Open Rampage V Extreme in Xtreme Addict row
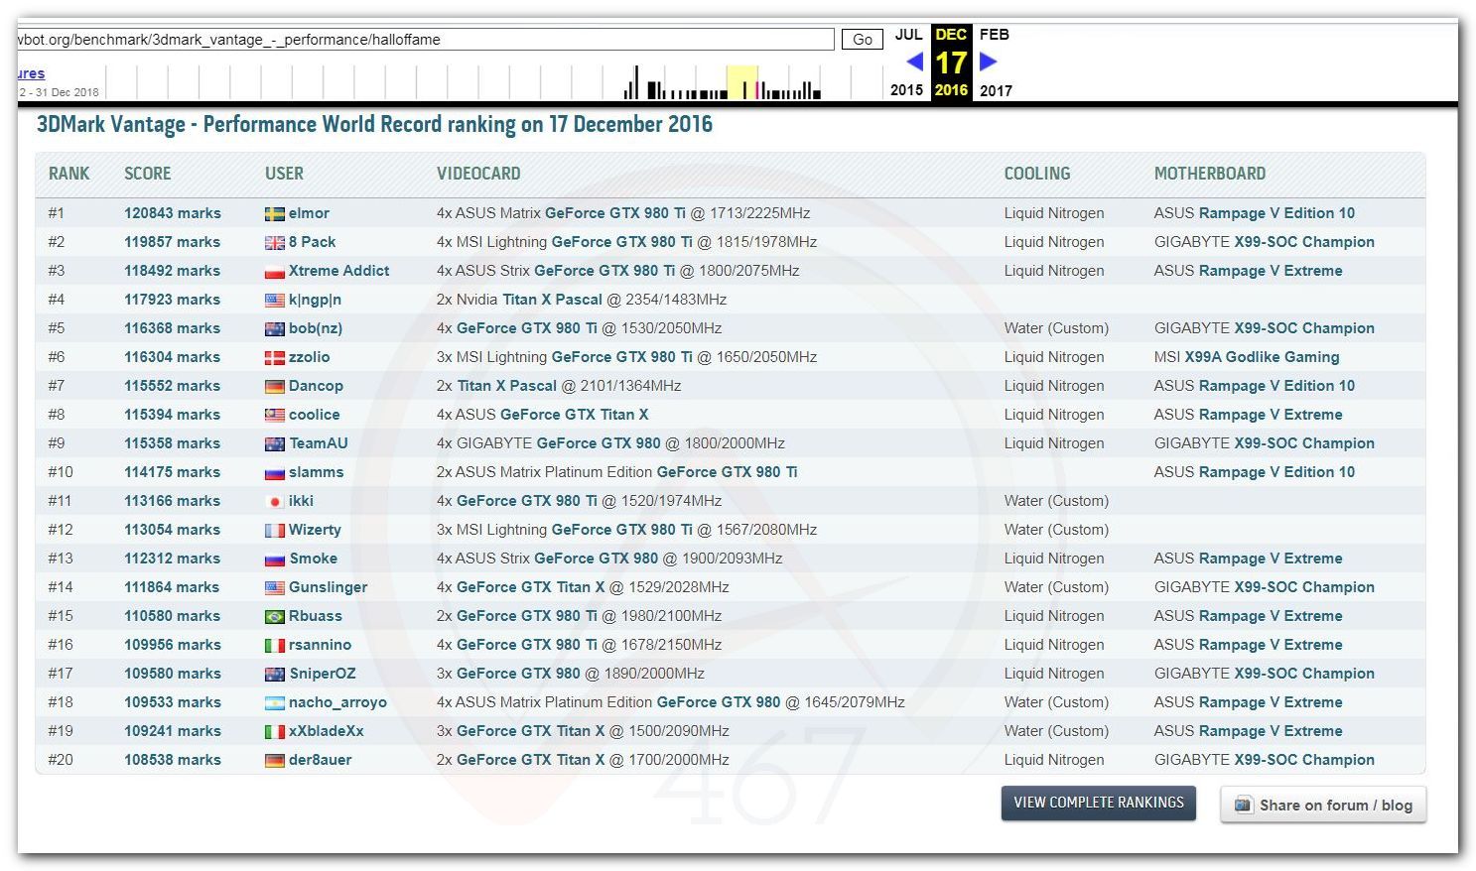Screen dimensions: 1476x871 (1271, 271)
